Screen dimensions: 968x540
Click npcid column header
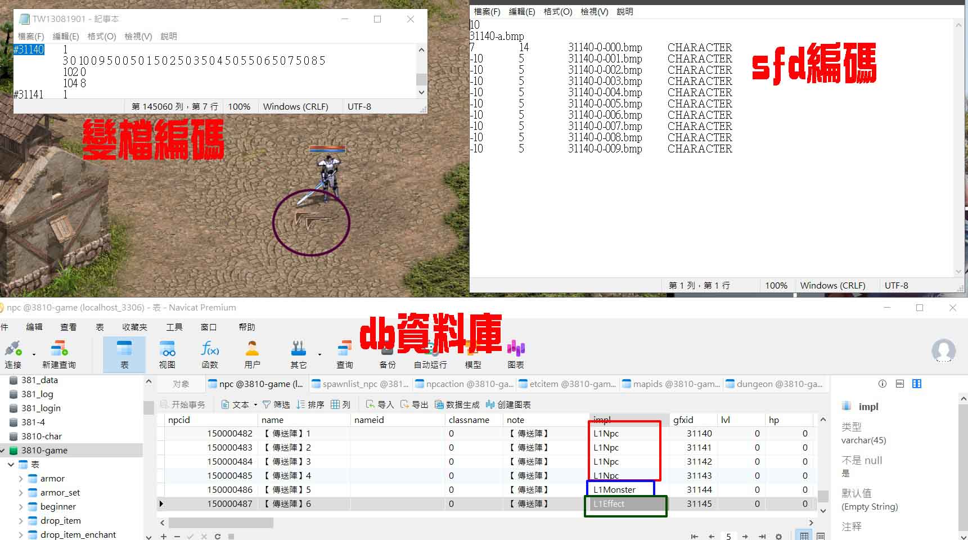click(x=211, y=420)
